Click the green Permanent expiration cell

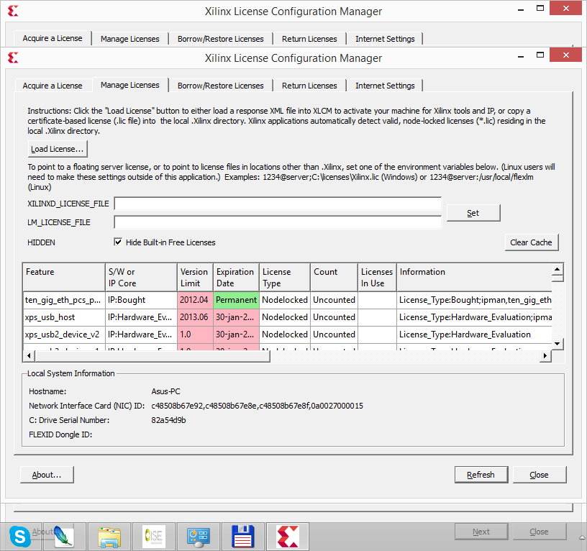[x=236, y=300]
